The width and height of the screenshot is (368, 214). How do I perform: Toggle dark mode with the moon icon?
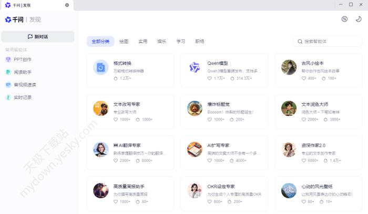[x=359, y=19]
